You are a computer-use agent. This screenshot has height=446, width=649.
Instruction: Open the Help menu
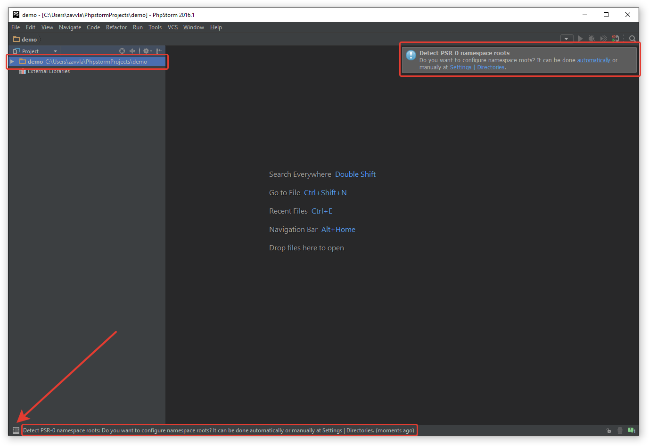pos(216,27)
